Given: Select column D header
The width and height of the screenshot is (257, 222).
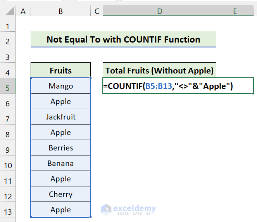Looking at the screenshot, I should (159, 12).
